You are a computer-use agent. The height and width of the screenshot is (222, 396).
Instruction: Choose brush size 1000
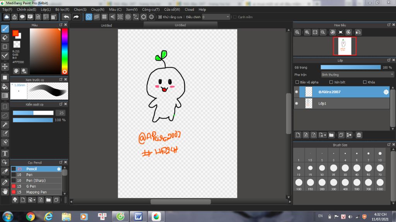[380, 184]
